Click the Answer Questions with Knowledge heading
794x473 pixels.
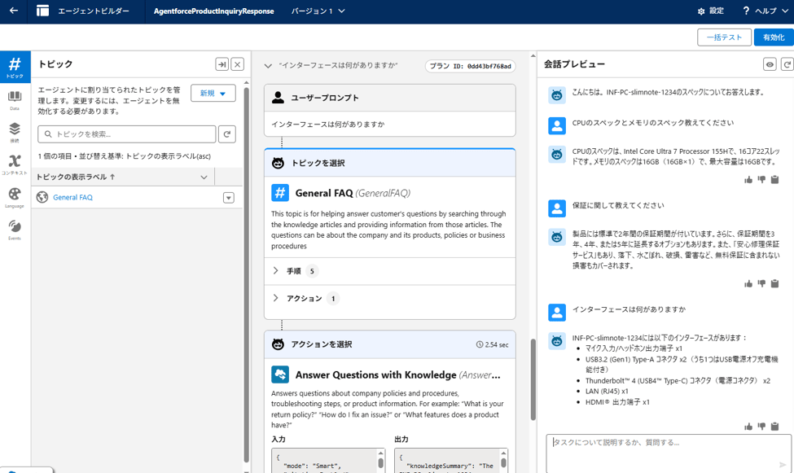click(x=375, y=374)
